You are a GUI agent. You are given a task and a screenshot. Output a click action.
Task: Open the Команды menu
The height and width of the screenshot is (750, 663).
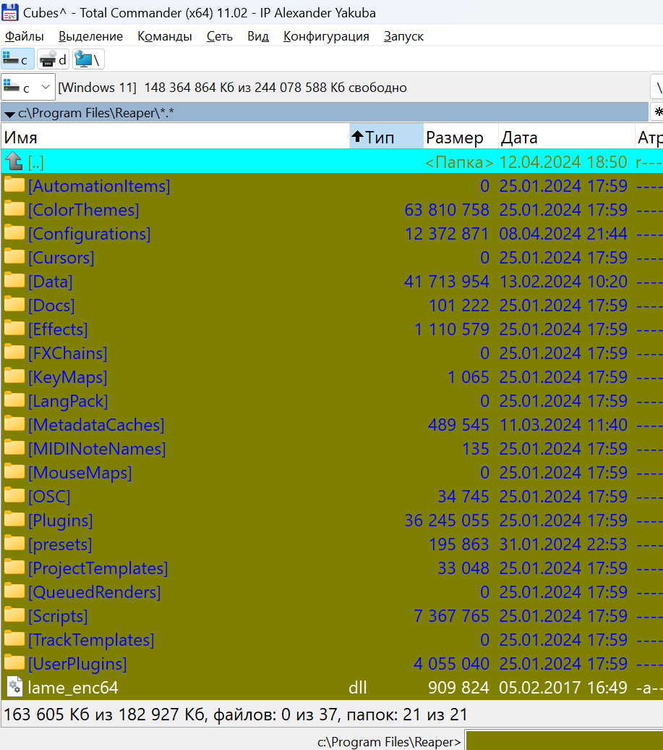click(165, 36)
